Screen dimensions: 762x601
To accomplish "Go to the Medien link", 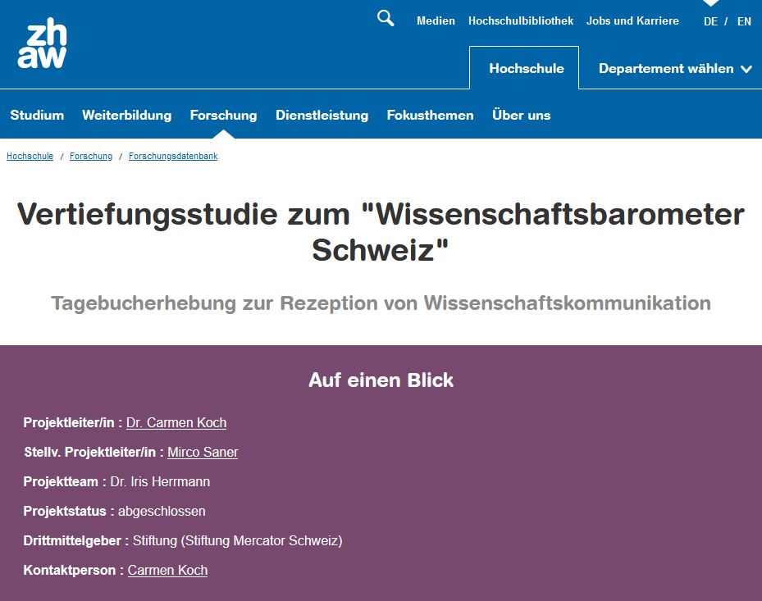I will coord(436,21).
